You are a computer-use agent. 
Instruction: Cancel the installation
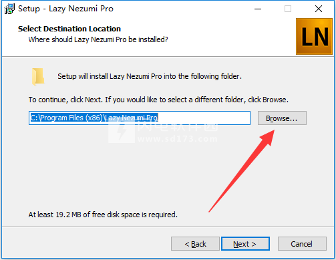tap(302, 244)
